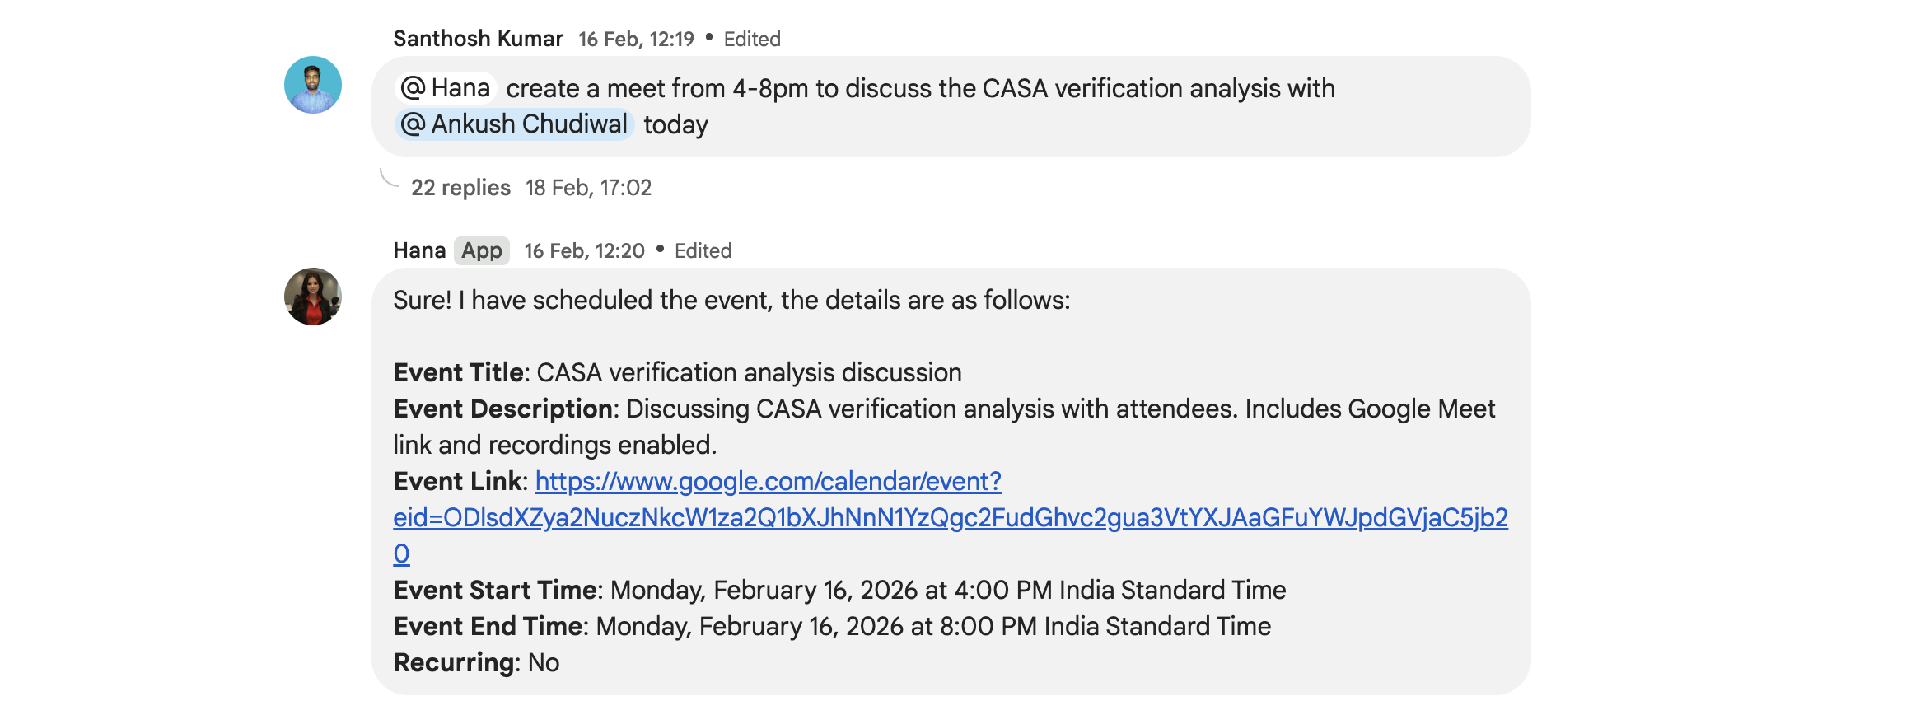Click the Event End Time line
The image size is (1911, 710).
831,627
